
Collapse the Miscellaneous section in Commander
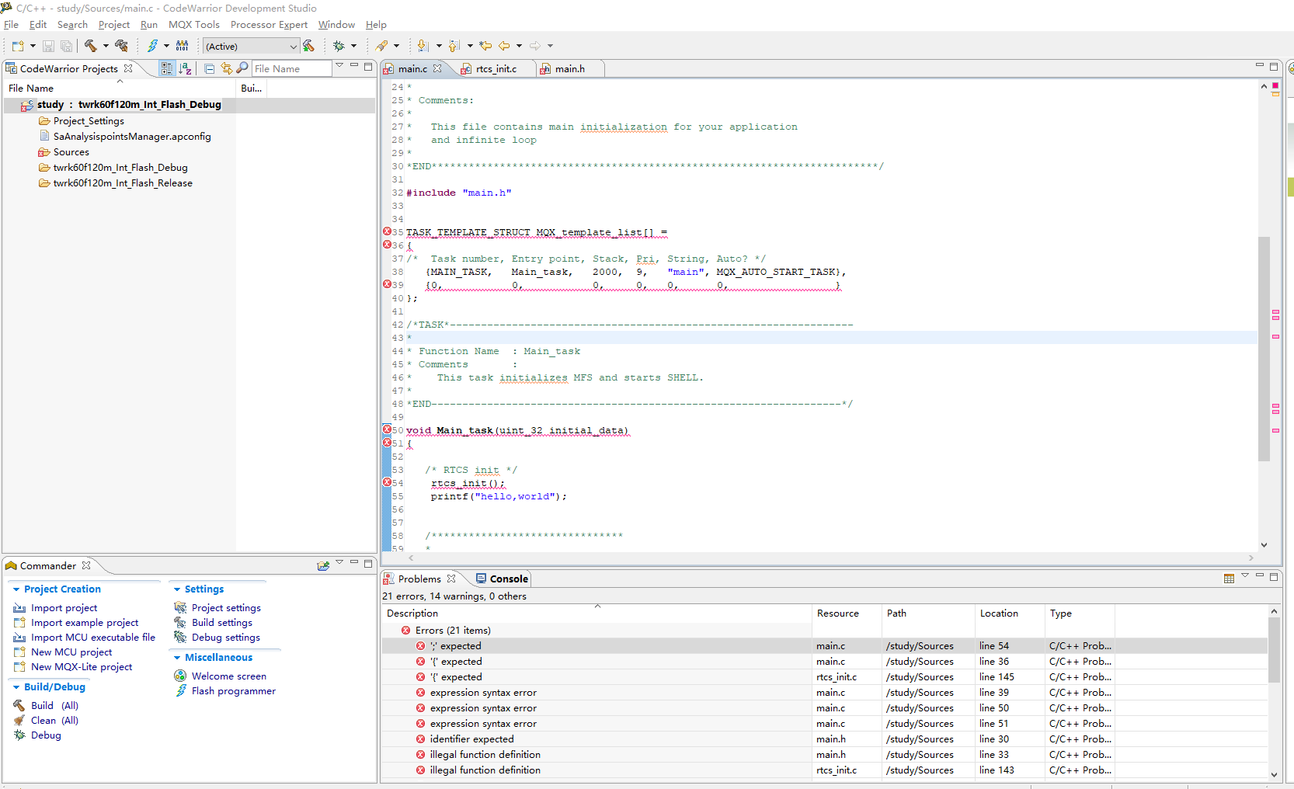point(177,658)
